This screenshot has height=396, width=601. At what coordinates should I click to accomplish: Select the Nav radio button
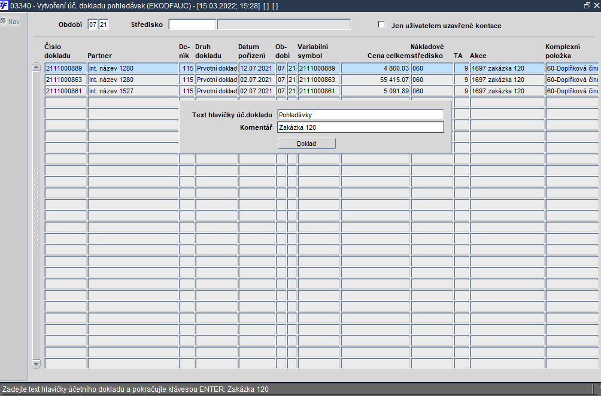[x=4, y=22]
